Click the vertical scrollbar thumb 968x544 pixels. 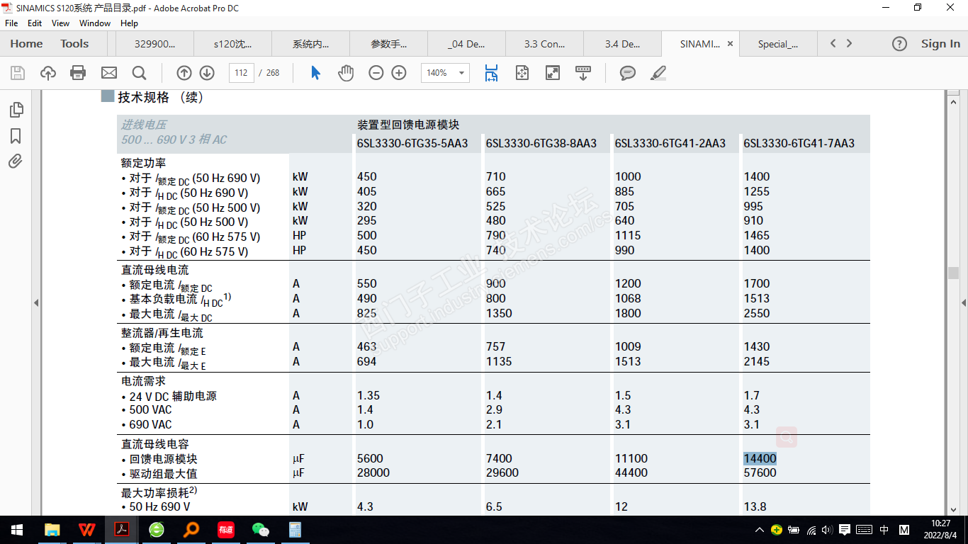pyautogui.click(x=953, y=273)
